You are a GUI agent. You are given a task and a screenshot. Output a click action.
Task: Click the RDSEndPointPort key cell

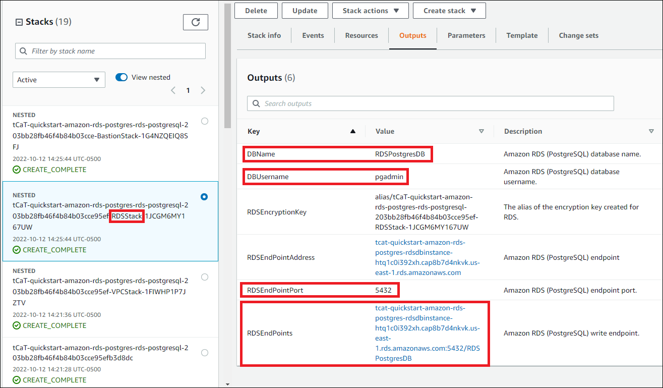(275, 290)
